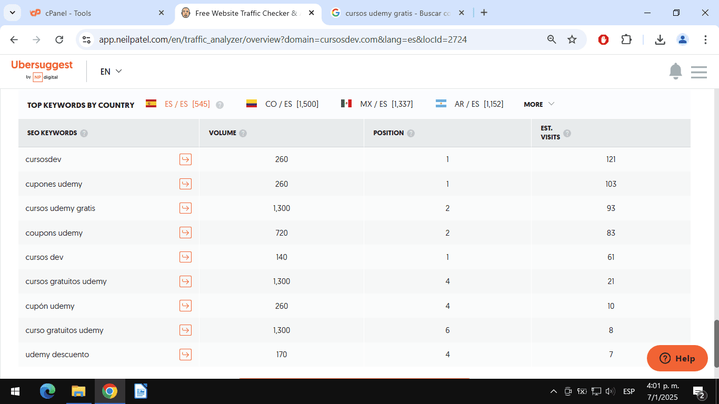Open the Windows Start menu
The height and width of the screenshot is (404, 719).
click(x=15, y=391)
